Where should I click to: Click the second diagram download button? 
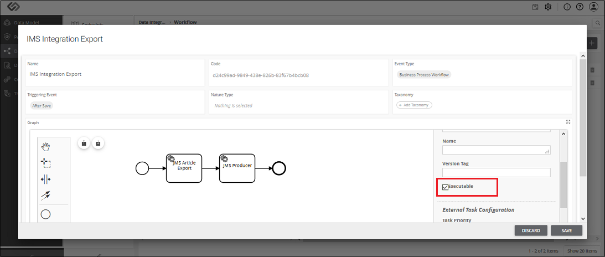pos(99,143)
